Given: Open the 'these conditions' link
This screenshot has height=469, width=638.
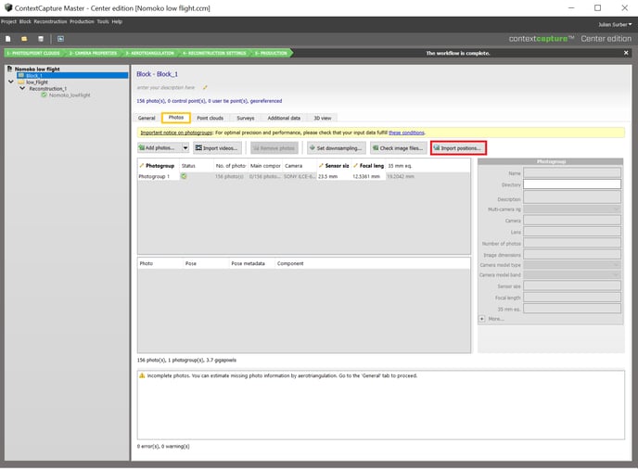Looking at the screenshot, I should click(x=408, y=133).
